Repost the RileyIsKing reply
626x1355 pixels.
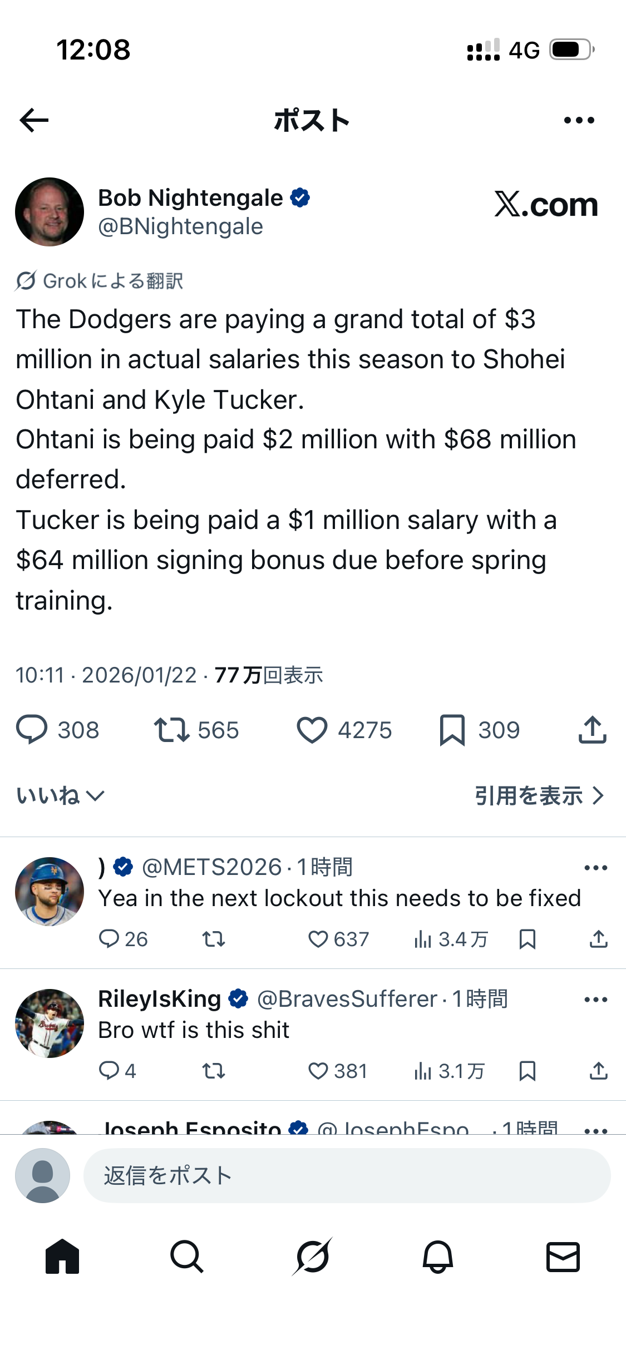(x=213, y=1071)
